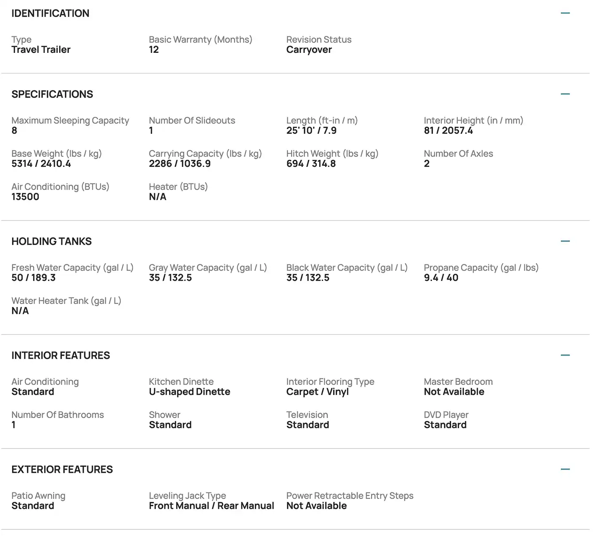Viewport: 595px width, 537px height.
Task: Select the HOLDING TANKS heading
Action: pyautogui.click(x=52, y=241)
